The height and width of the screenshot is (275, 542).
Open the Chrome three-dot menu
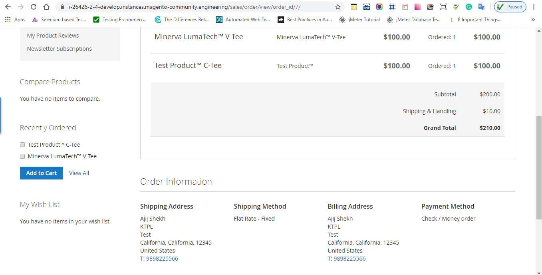click(x=534, y=7)
